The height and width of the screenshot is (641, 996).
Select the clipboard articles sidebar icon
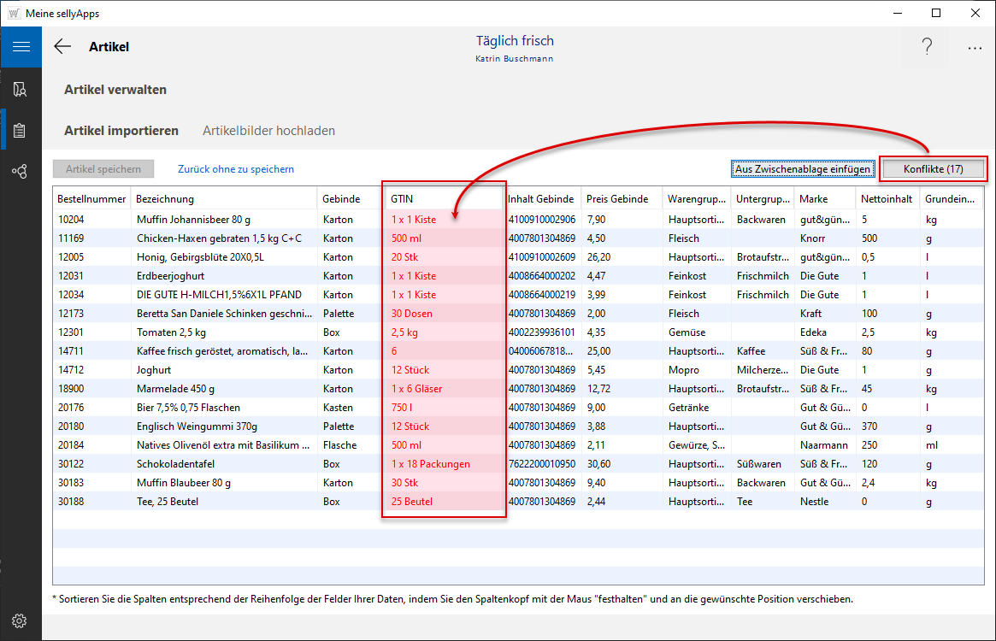tap(21, 130)
